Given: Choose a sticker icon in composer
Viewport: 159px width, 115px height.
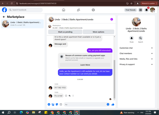Looking at the screenshot, I should tap(57, 104).
